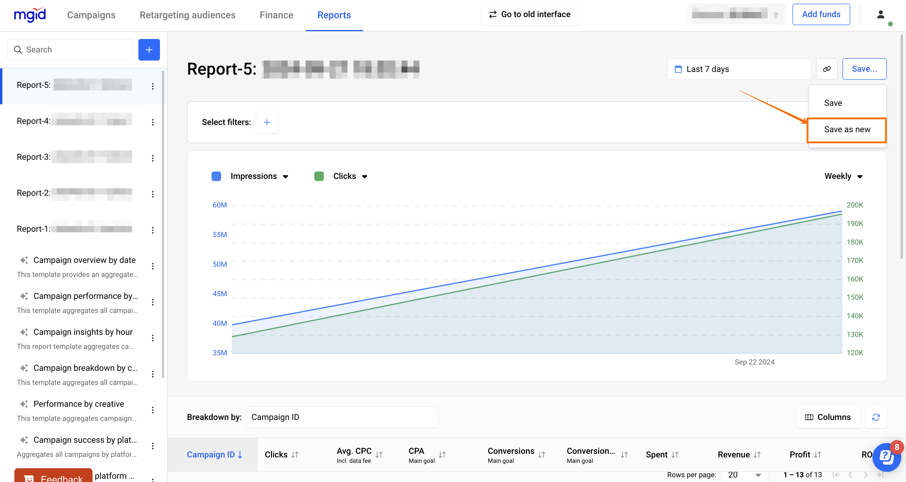
Task: Open the Columns settings button
Action: [828, 417]
